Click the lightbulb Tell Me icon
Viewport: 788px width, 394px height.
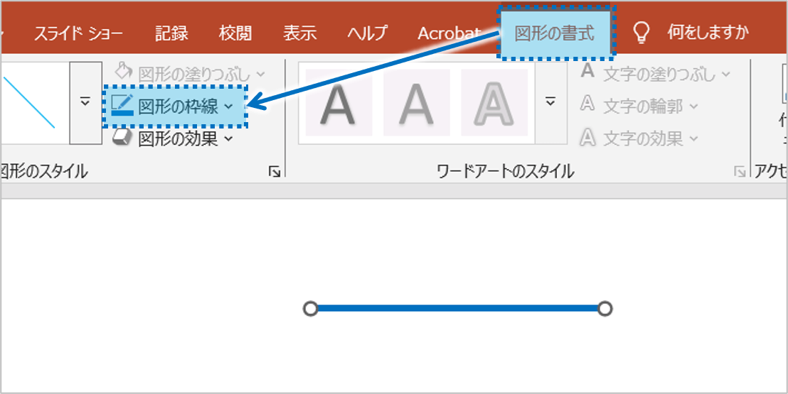[x=641, y=33]
